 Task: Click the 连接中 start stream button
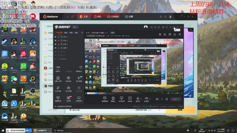click(176, 99)
